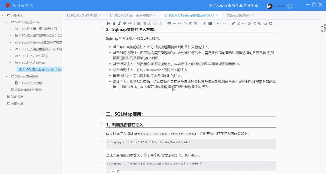Open the three-dots more options menu
This screenshot has height=174, width=326.
(244, 23)
